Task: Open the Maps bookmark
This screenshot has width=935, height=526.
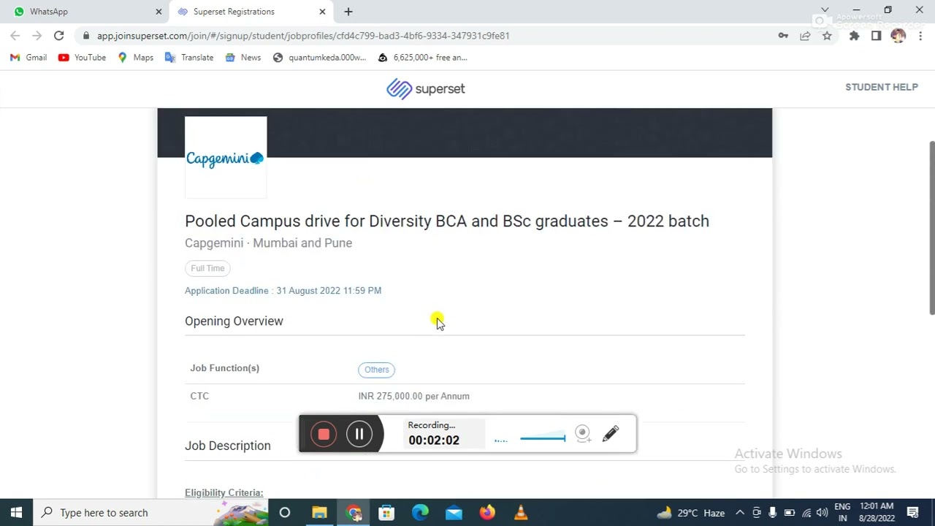Action: 135,58
